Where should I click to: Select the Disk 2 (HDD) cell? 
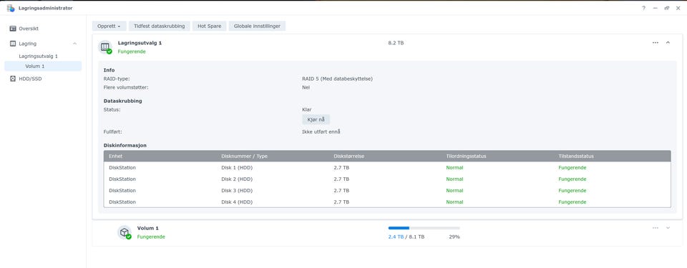[237, 179]
